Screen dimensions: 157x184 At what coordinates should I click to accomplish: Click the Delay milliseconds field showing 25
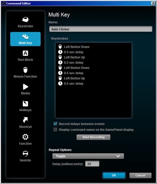tap(92, 164)
